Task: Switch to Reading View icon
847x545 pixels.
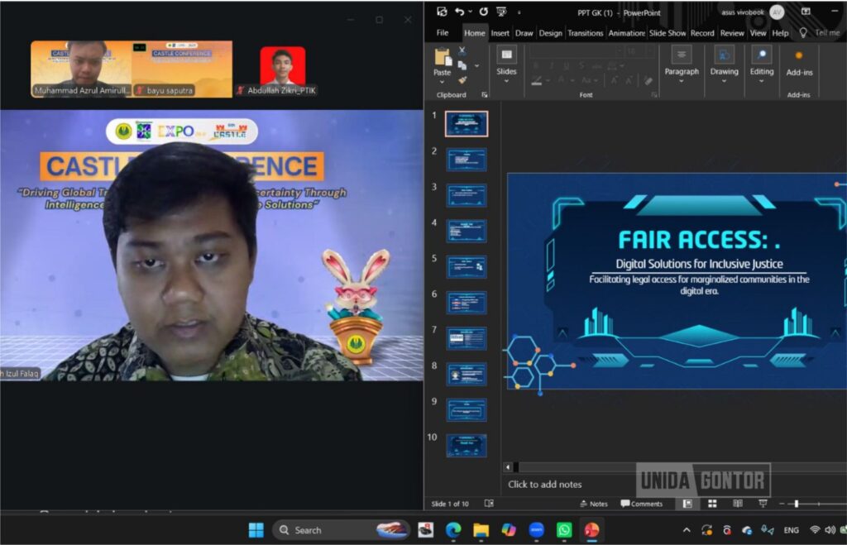Action: pyautogui.click(x=737, y=504)
